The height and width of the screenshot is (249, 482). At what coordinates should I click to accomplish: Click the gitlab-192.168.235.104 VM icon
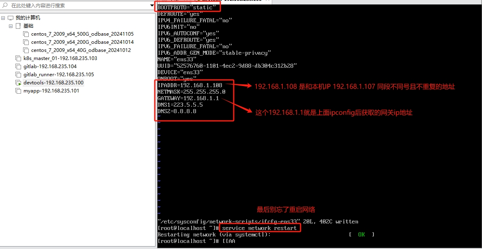click(x=18, y=67)
